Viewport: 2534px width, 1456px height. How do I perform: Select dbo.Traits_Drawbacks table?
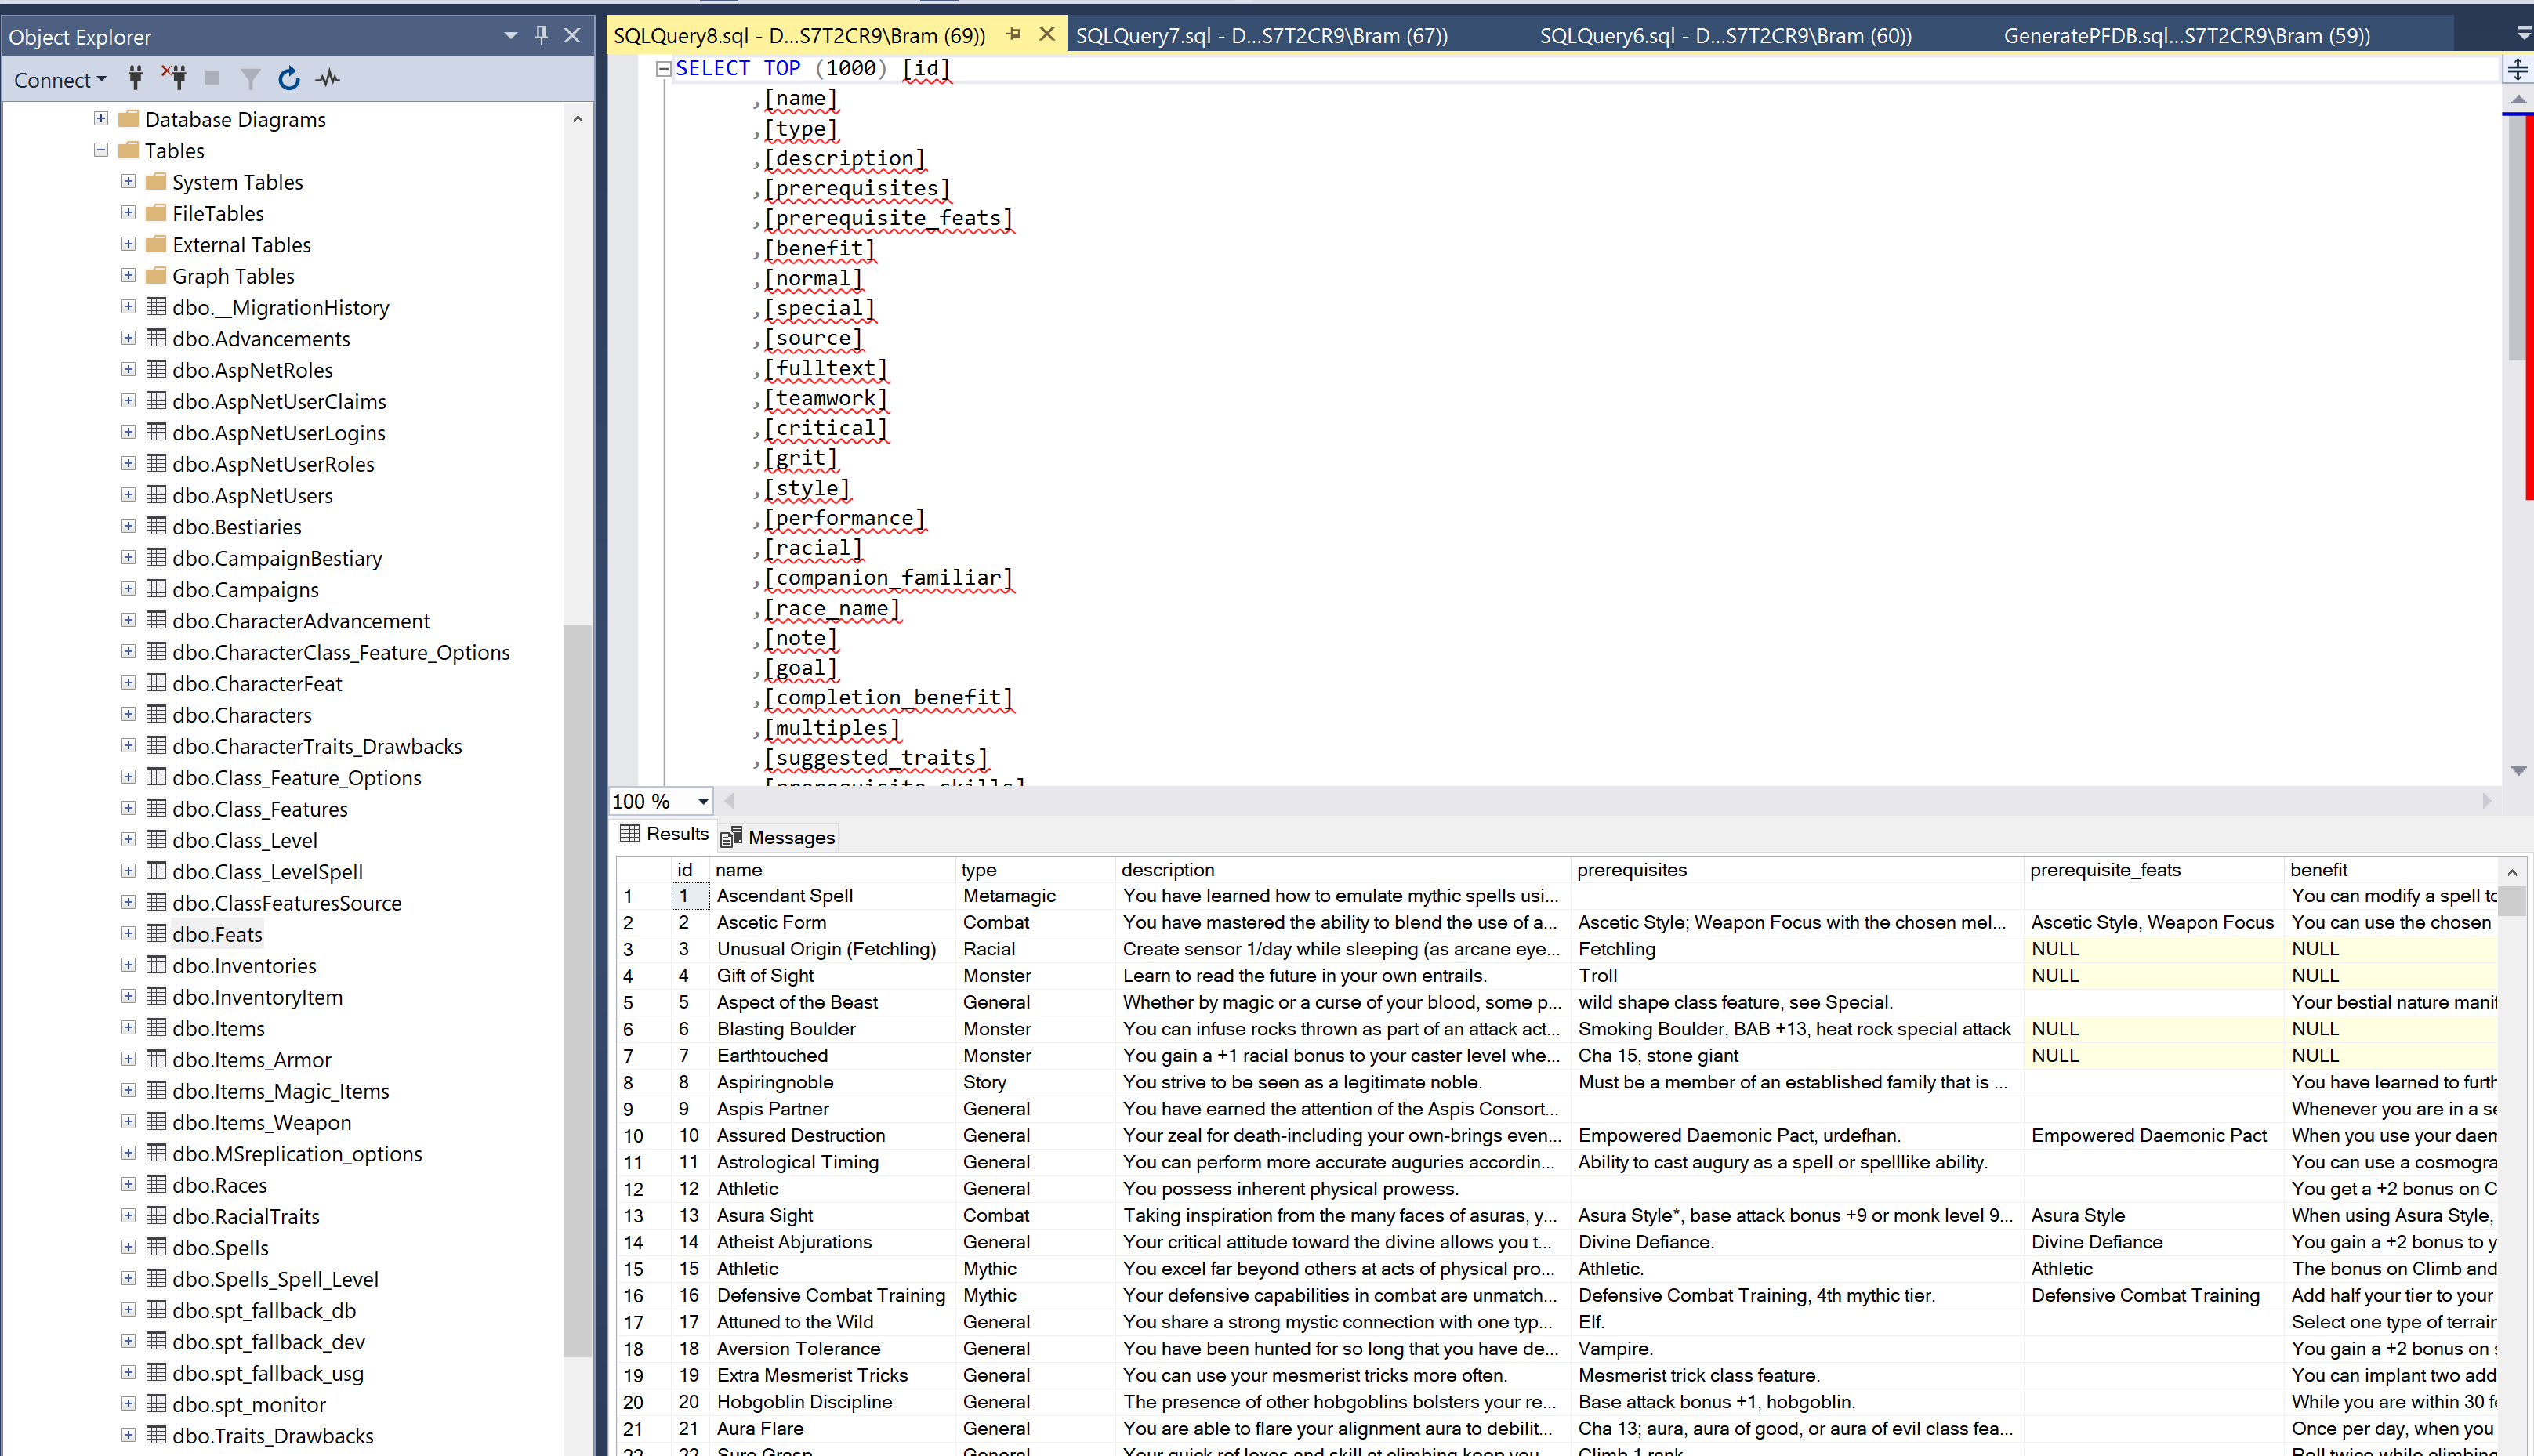click(272, 1436)
